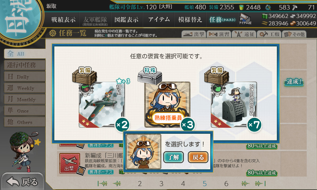Go to quest page 6
317x190 pixels.
(x=226, y=184)
